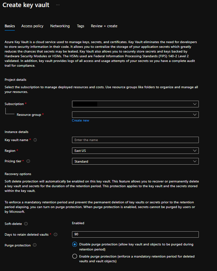217x271 pixels.
Task: Click the Region field label
Action: point(10,151)
